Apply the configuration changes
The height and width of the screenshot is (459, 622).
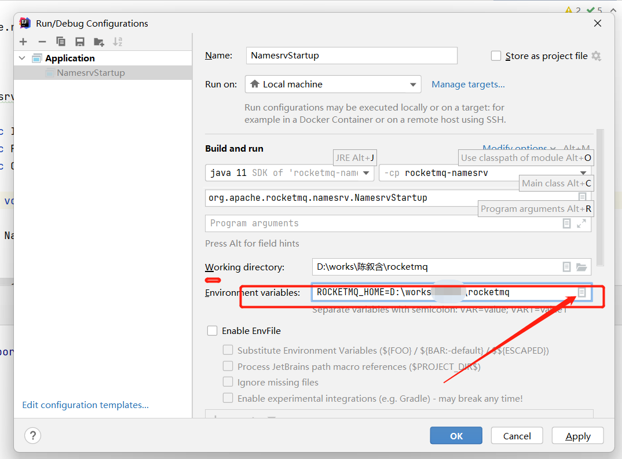[578, 436]
